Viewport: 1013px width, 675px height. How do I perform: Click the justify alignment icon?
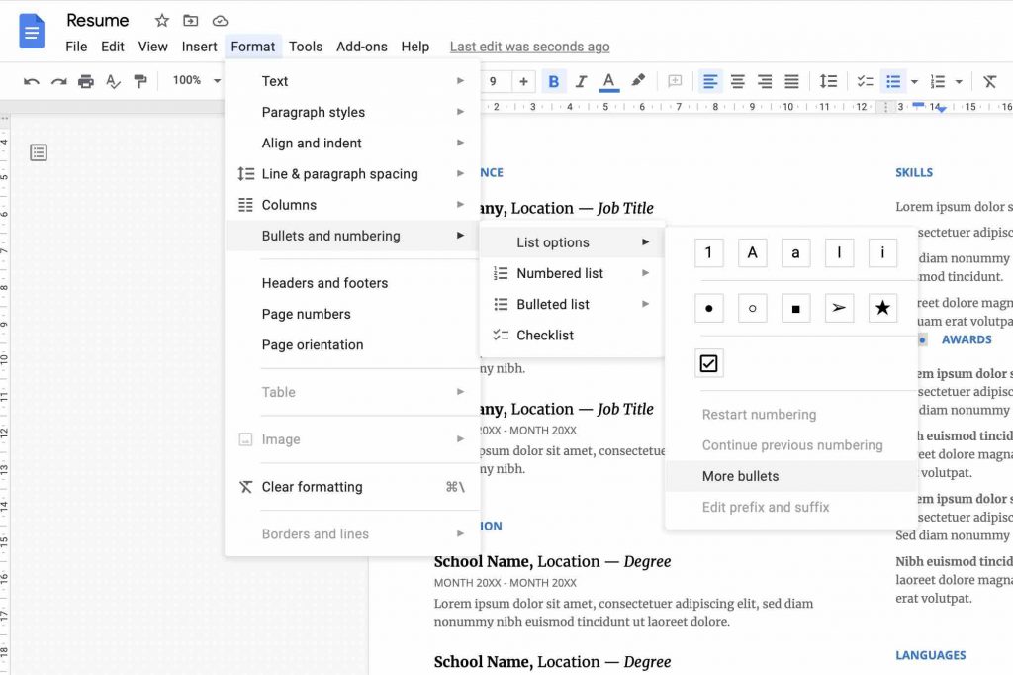[x=791, y=81]
